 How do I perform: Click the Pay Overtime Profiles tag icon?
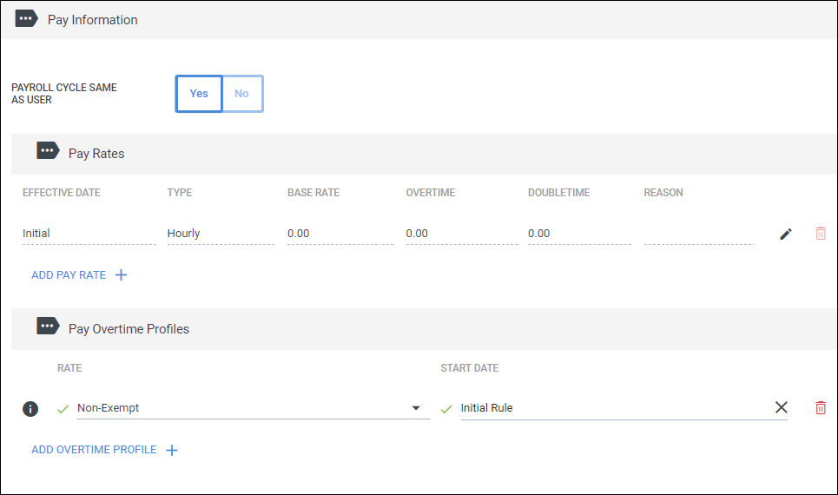coord(48,326)
